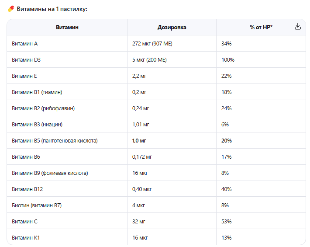Click 'Витамин B5 (пантотеновая кислота)' cell
Screen dimensions: 310x247
click(x=55, y=141)
